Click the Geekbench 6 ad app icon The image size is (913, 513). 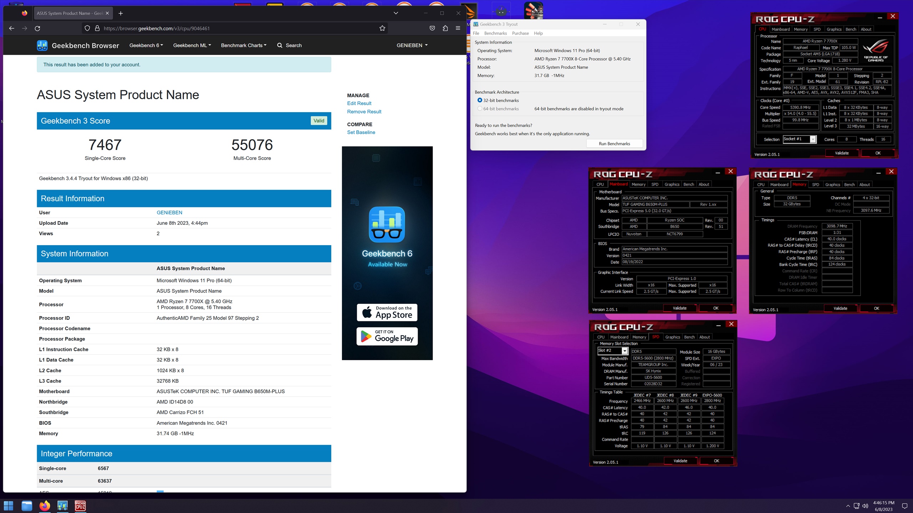tap(387, 224)
